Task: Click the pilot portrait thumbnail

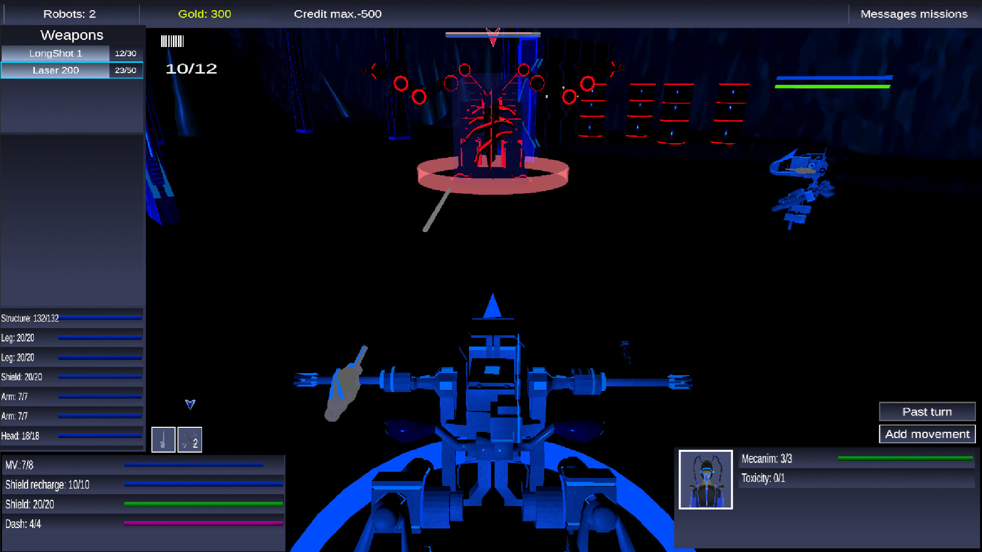Action: pos(705,479)
